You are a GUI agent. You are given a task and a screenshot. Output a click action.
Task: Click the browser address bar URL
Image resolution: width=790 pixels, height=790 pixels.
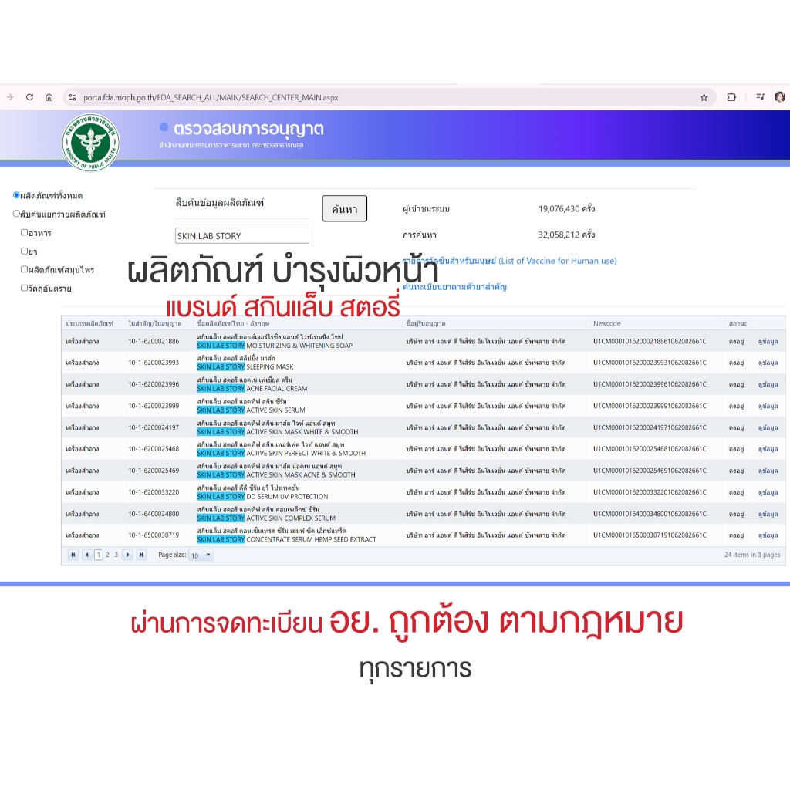(x=211, y=97)
